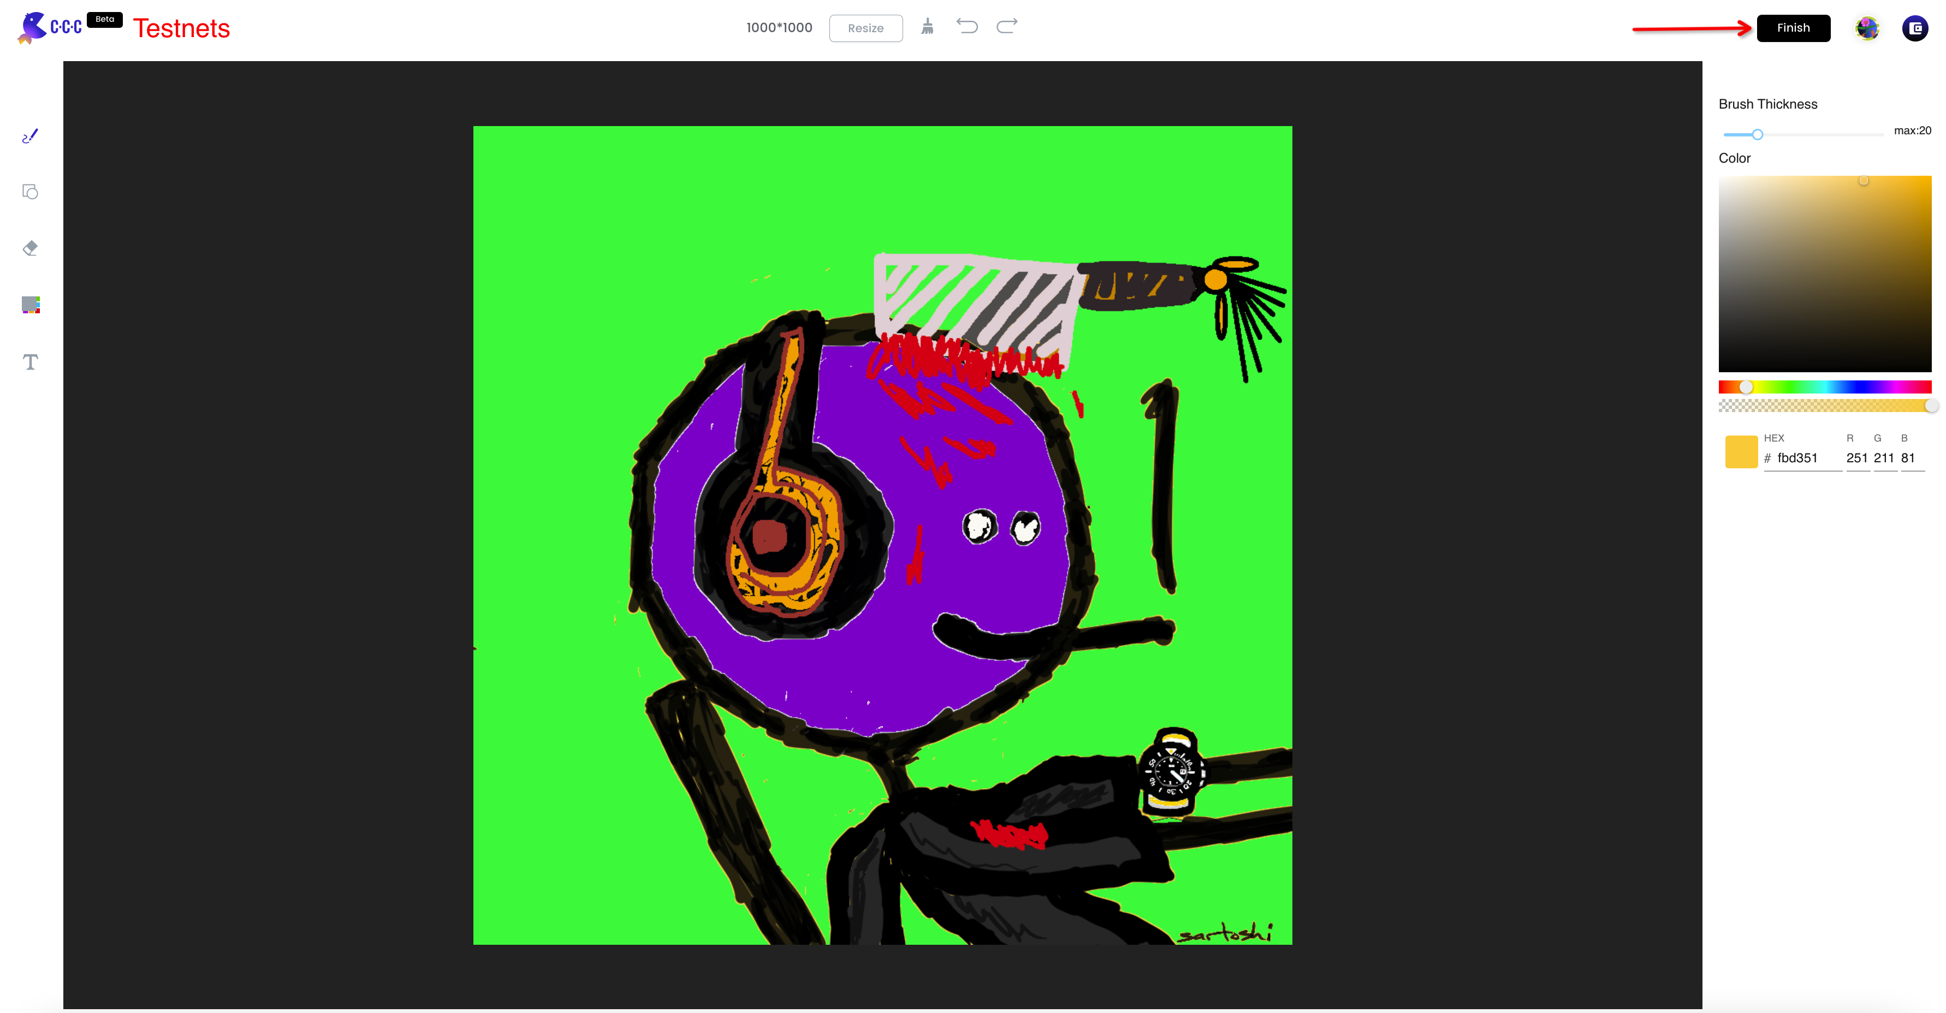Click the Finish button
1946x1013 pixels.
(1793, 28)
